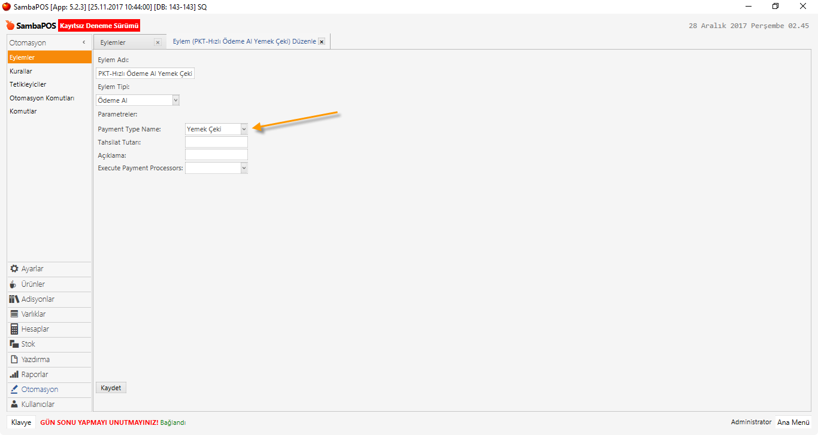818x435 pixels.
Task: Click the Ana Menü button
Action: point(793,422)
